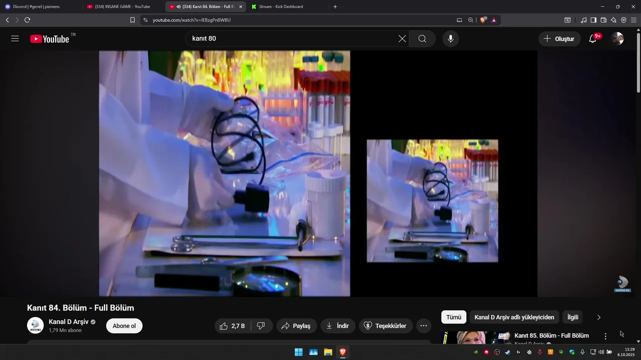Go forward using the browser forward arrow
This screenshot has width=641, height=360.
coord(17,20)
